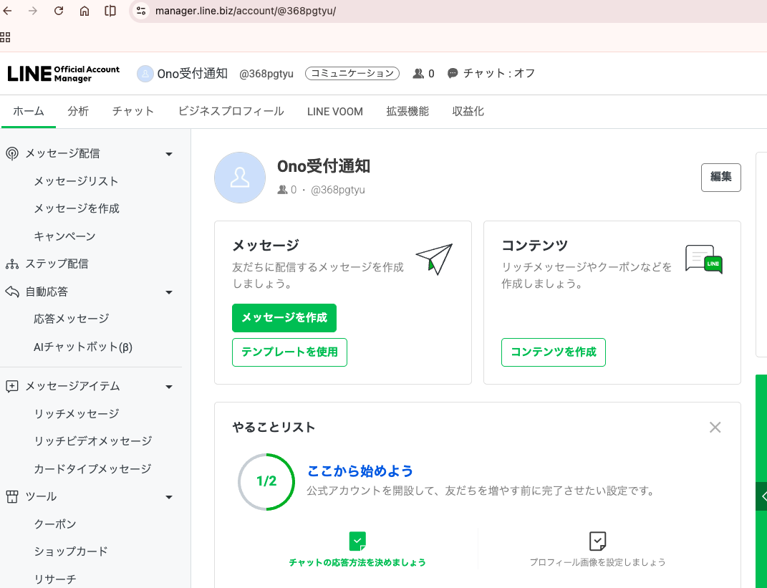Click プロフィール画像を設定しましょう step
This screenshot has width=767, height=588.
pos(598,562)
